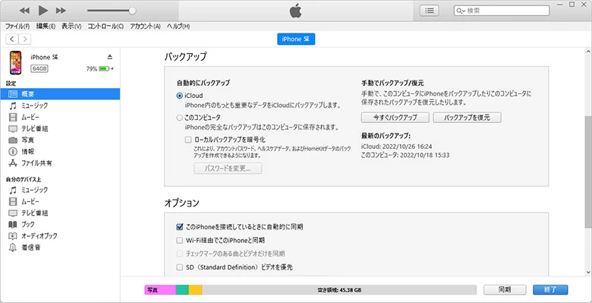592x303 pixels.
Task: Open the list view button beside search
Action: (x=430, y=11)
